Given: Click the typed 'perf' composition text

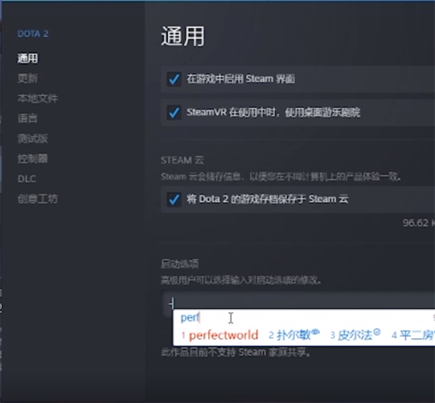Looking at the screenshot, I should pyautogui.click(x=189, y=317).
